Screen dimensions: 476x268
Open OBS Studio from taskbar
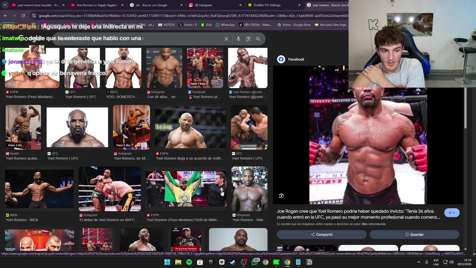tap(244, 262)
